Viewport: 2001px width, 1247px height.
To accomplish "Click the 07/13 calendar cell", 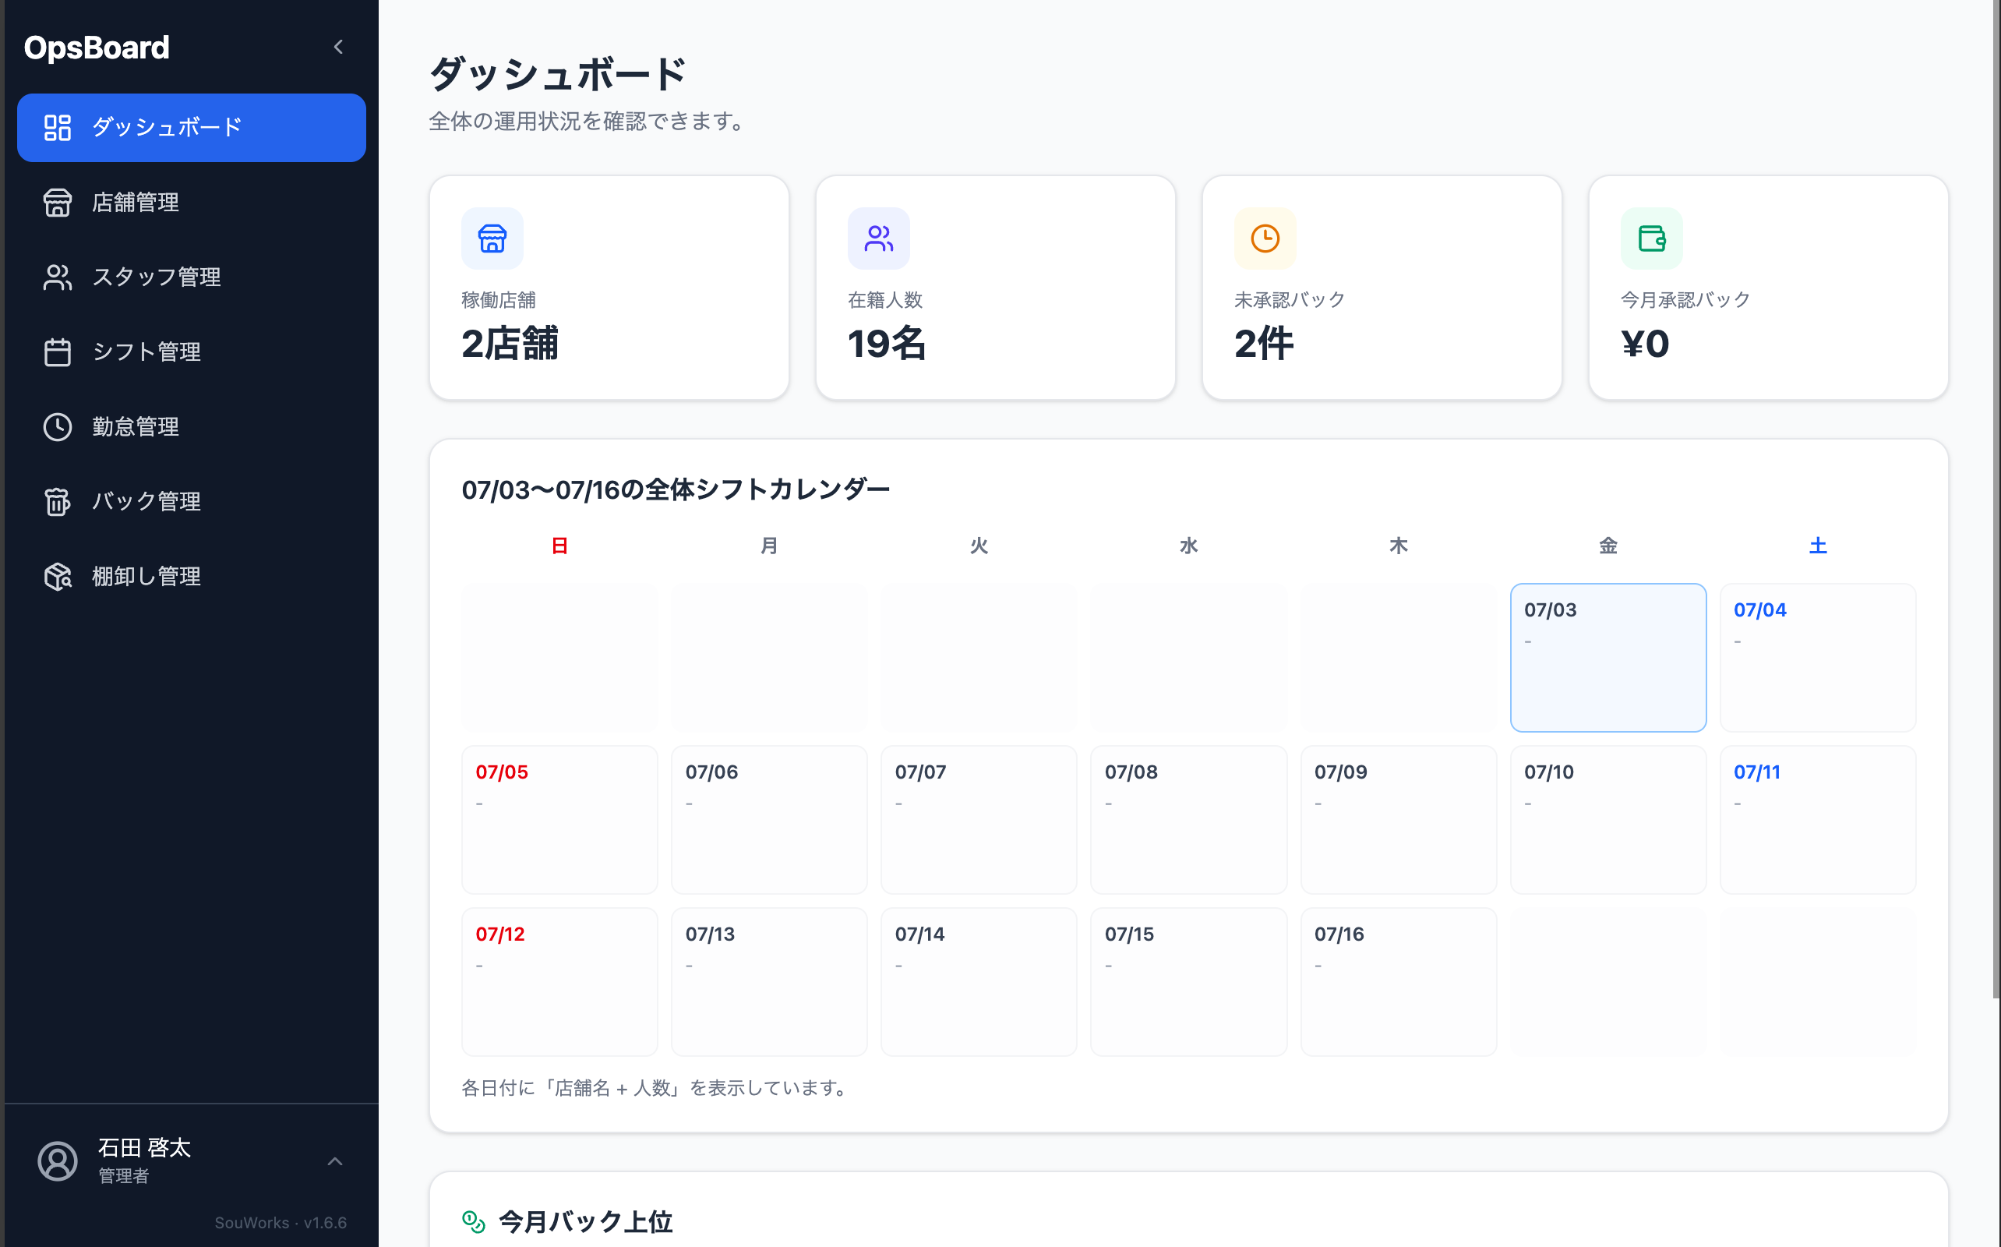I will click(x=769, y=982).
